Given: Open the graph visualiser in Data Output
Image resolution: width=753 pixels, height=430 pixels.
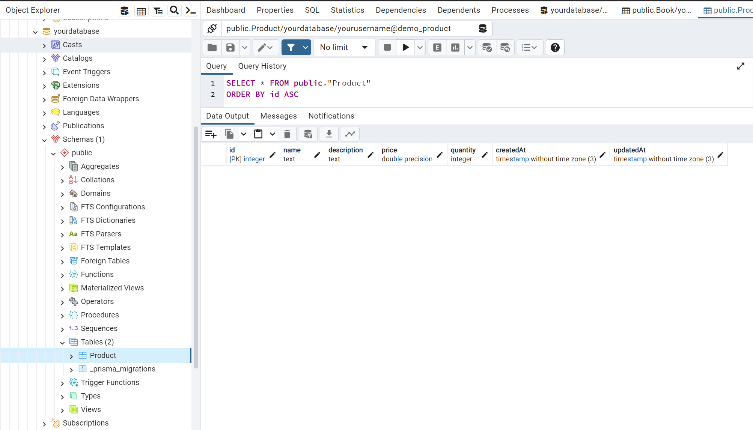Looking at the screenshot, I should pos(350,134).
